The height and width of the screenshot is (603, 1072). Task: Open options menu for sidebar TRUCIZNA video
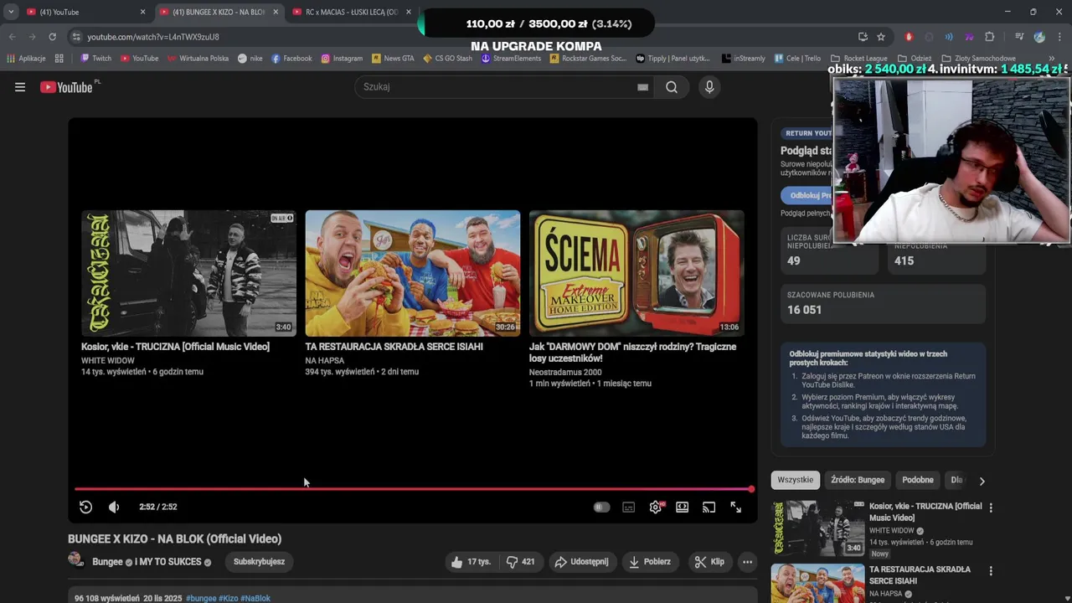click(x=991, y=508)
